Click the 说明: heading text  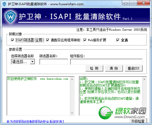[x=84, y=78]
